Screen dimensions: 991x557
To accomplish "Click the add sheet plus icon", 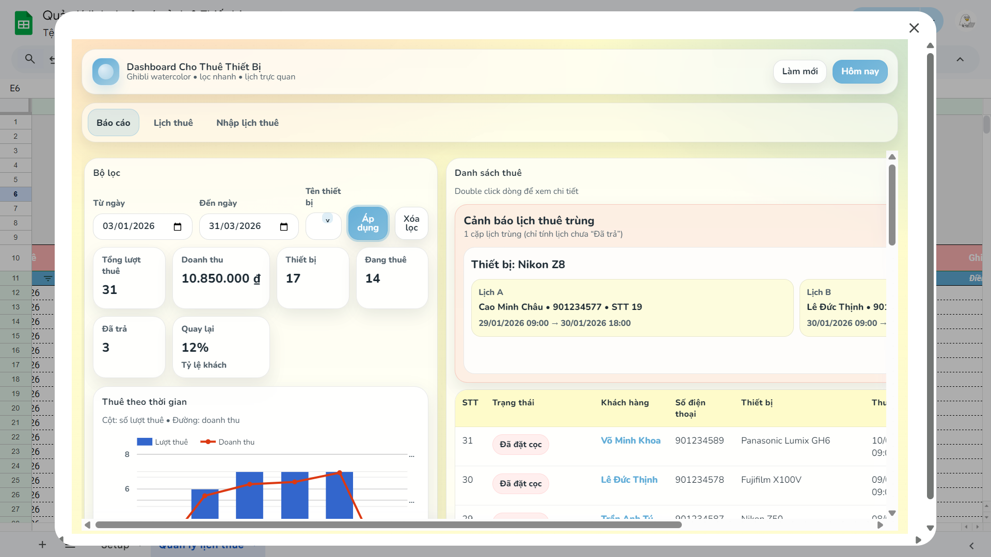I will click(42, 545).
